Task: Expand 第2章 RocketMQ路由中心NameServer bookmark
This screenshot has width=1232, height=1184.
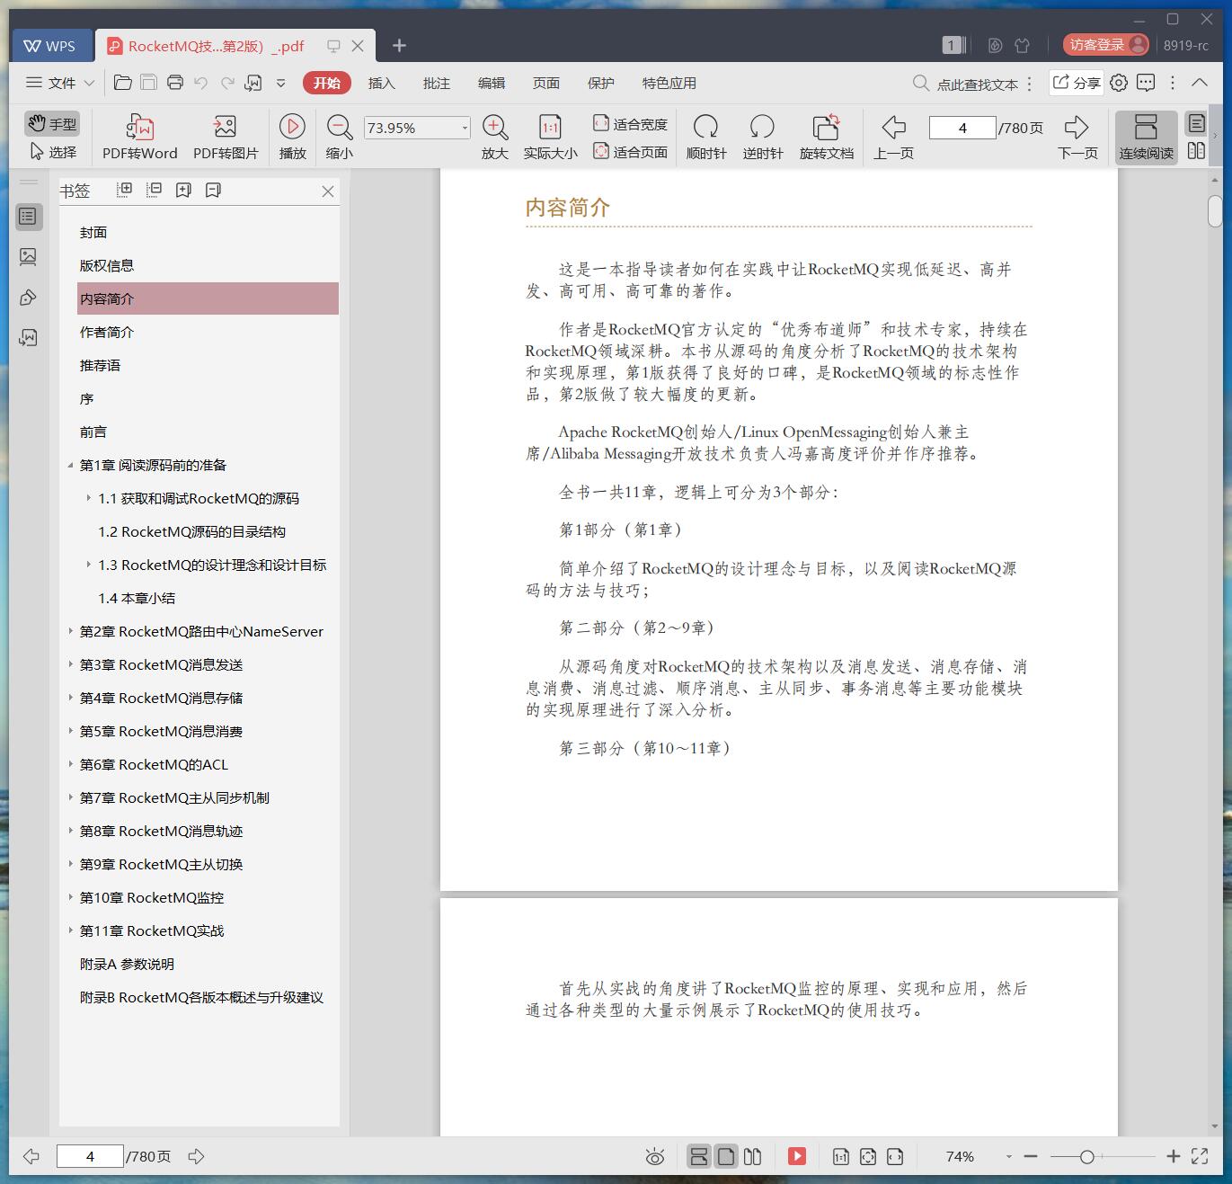Action: (x=70, y=631)
